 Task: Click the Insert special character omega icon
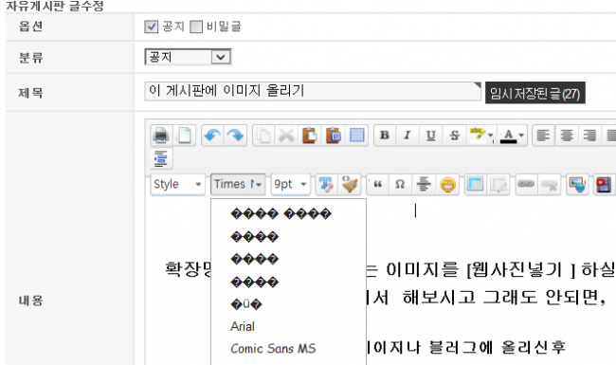[400, 184]
